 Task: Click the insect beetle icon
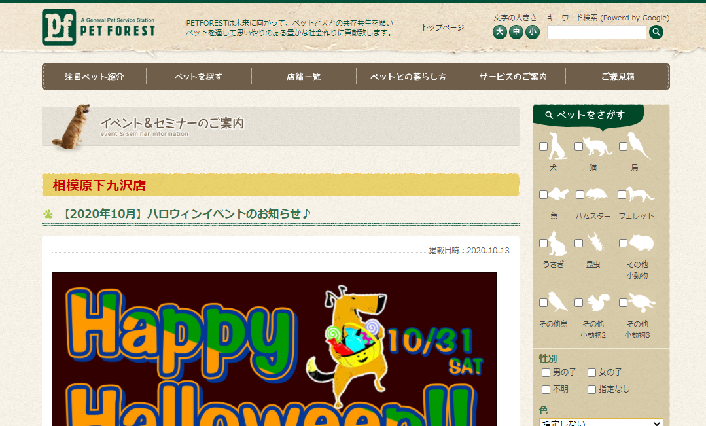(595, 242)
